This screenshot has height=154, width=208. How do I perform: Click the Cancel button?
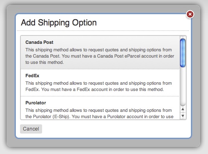coord(31,129)
